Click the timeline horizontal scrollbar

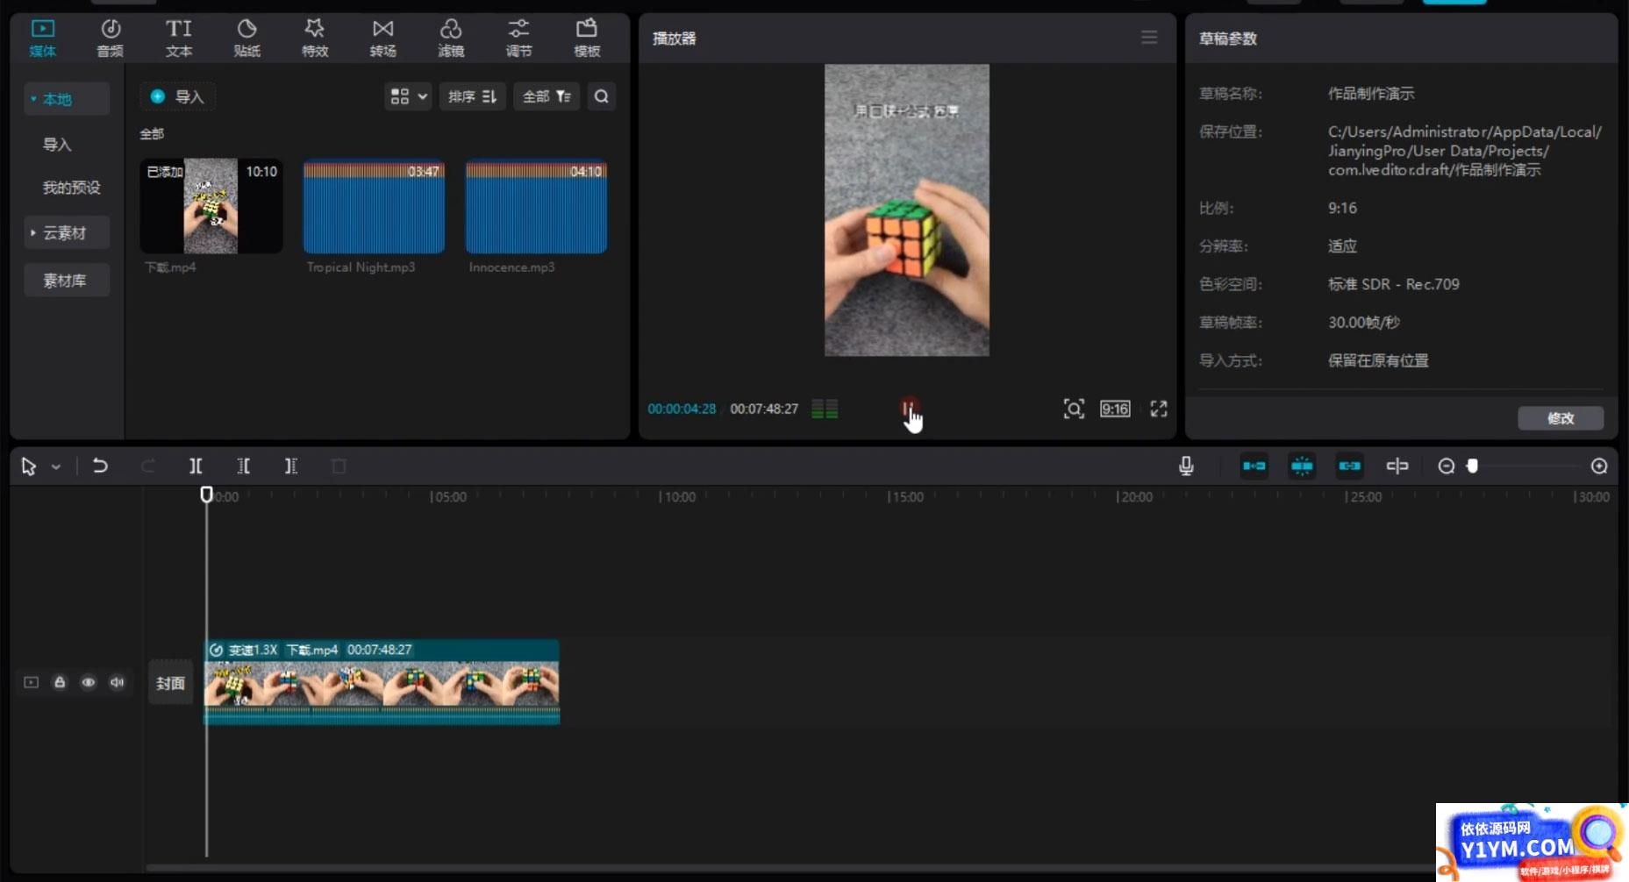[x=789, y=868]
